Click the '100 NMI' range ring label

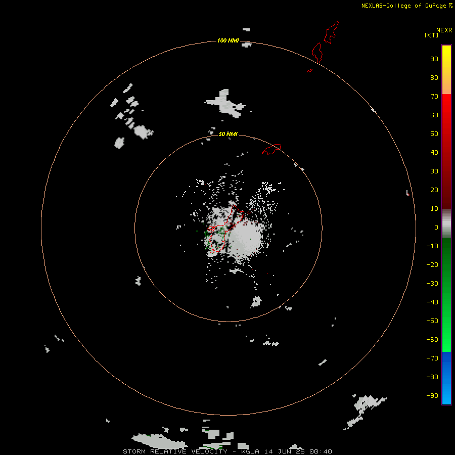coord(228,40)
